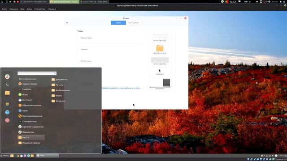Open the 'Документы' folder place
This screenshot has width=287, height=161.
[60, 80]
